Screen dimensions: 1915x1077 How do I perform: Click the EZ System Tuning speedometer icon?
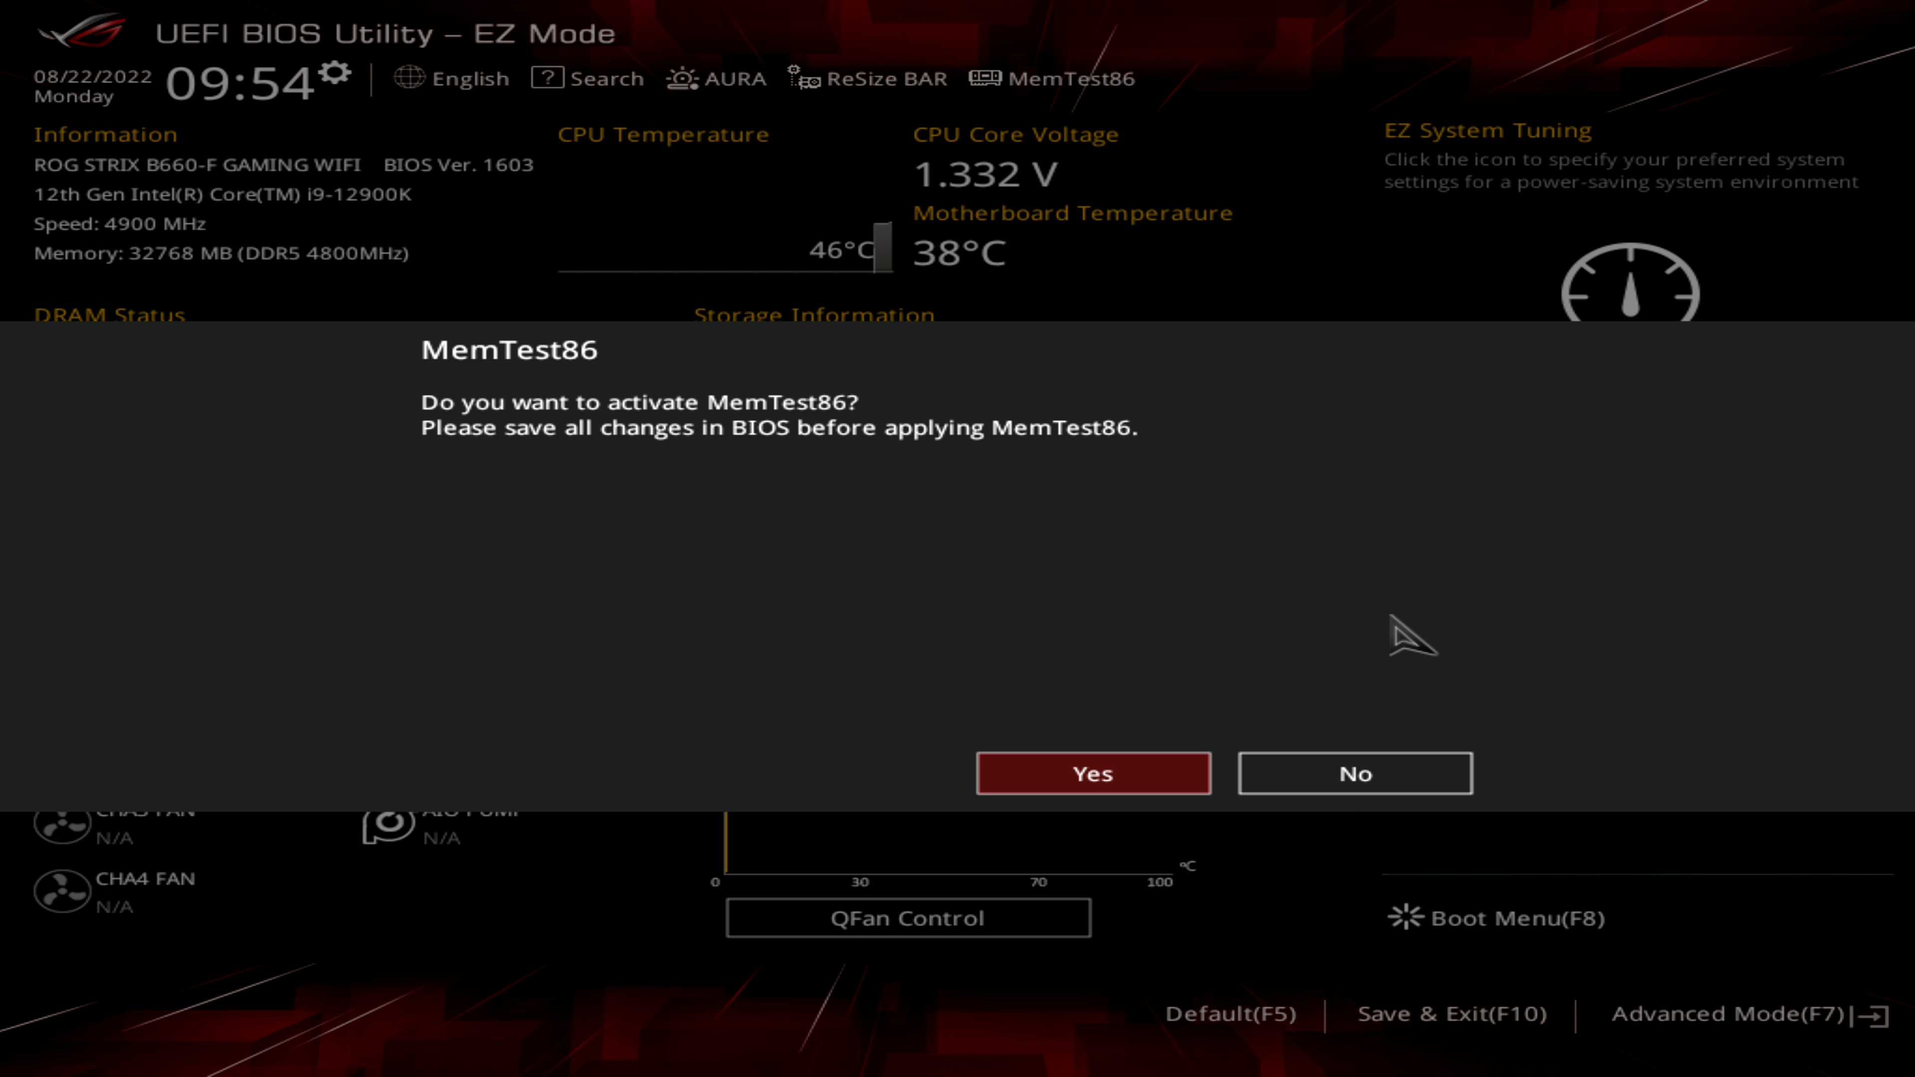(x=1631, y=283)
